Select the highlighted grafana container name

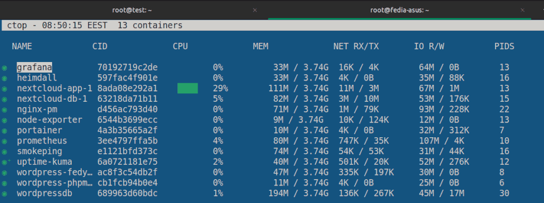click(35, 67)
